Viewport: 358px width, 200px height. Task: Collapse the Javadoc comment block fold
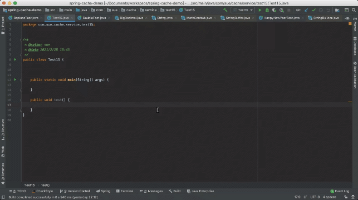pos(21,40)
